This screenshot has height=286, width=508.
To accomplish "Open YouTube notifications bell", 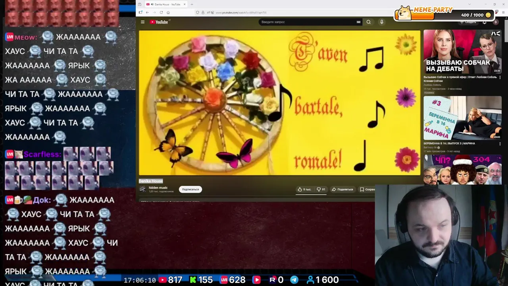I will tap(485, 22).
